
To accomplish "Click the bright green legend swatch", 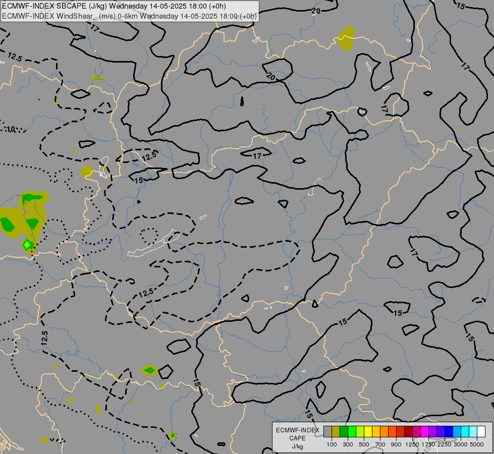I will pos(352,431).
